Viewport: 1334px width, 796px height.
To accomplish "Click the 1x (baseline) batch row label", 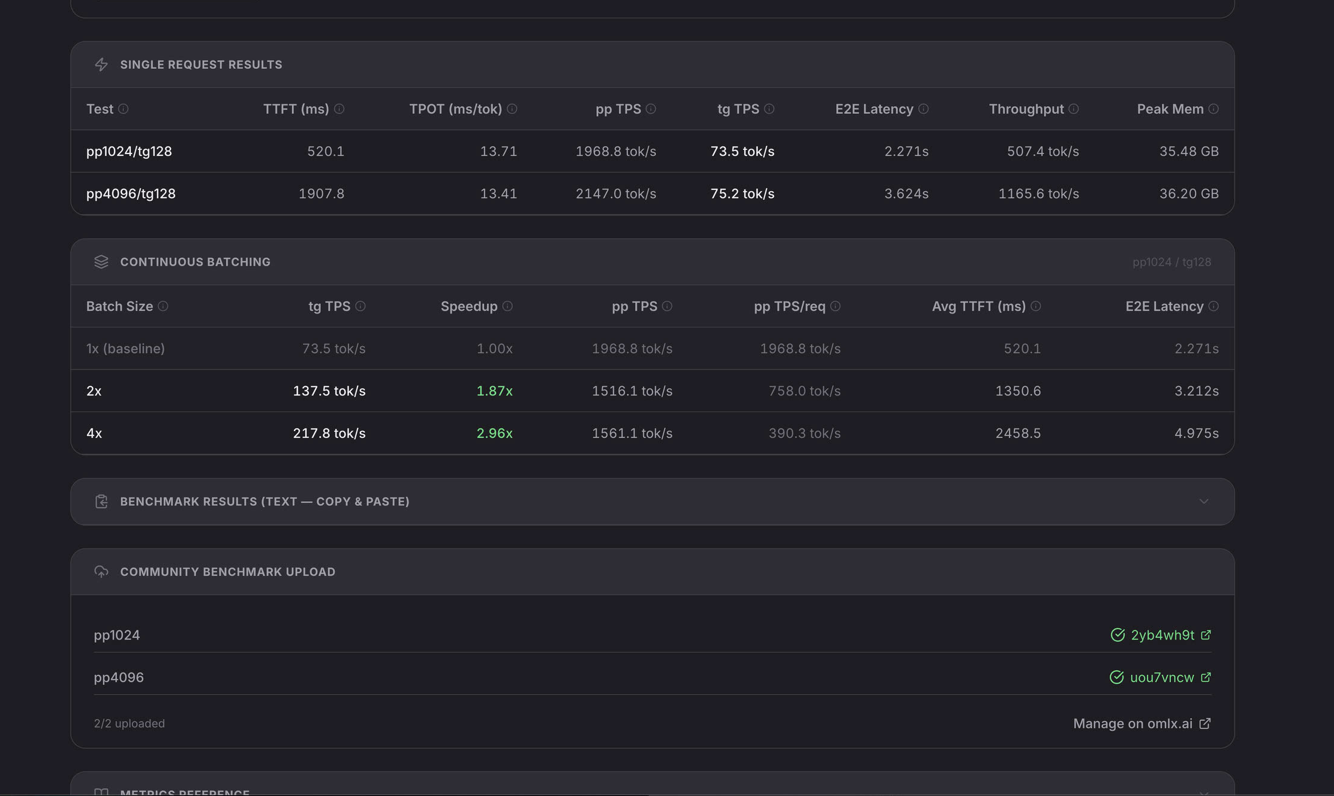I will click(x=125, y=349).
